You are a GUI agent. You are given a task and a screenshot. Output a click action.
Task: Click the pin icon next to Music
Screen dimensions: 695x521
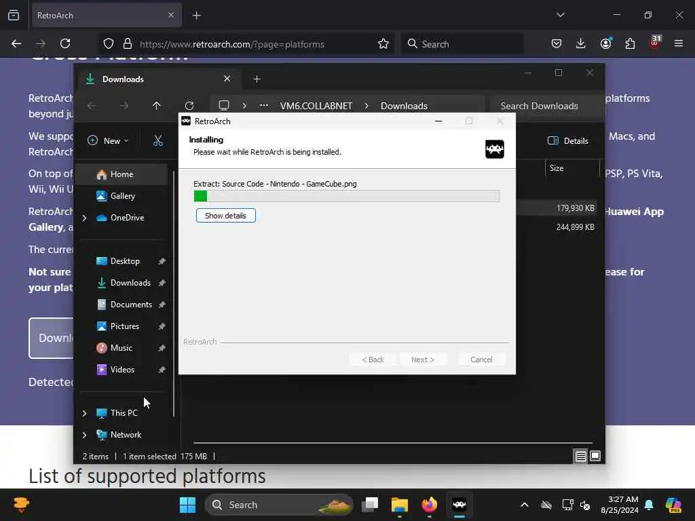pyautogui.click(x=162, y=348)
